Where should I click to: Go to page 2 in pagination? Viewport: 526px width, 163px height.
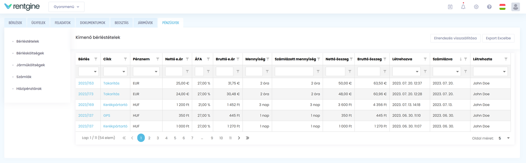[149, 138]
